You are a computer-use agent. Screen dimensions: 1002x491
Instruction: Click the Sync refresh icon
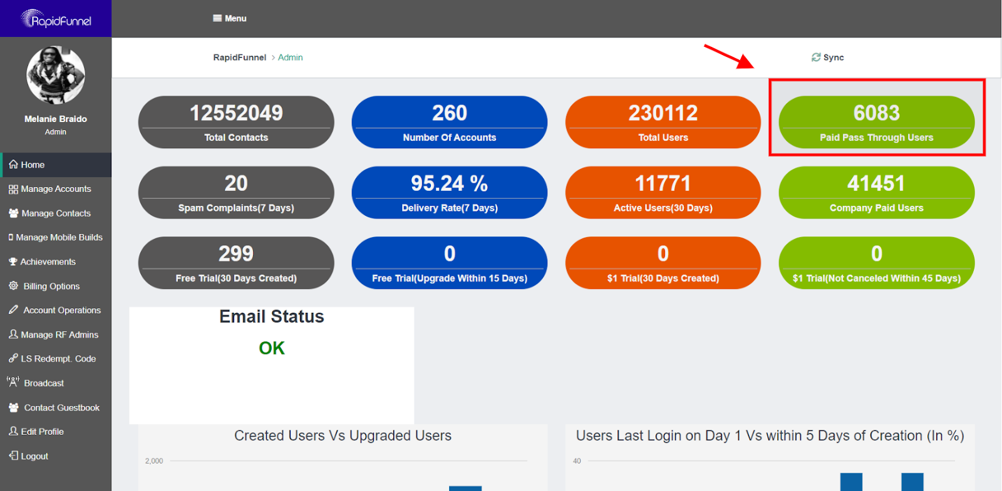[x=816, y=58]
